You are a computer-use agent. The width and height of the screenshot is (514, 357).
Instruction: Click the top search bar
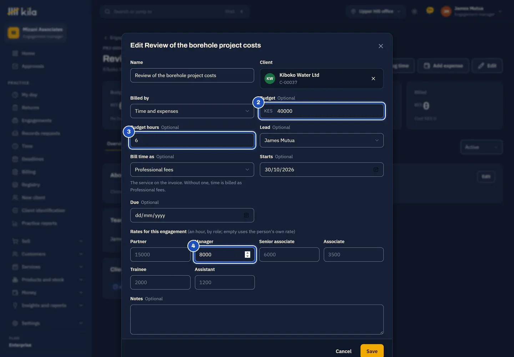click(x=175, y=11)
